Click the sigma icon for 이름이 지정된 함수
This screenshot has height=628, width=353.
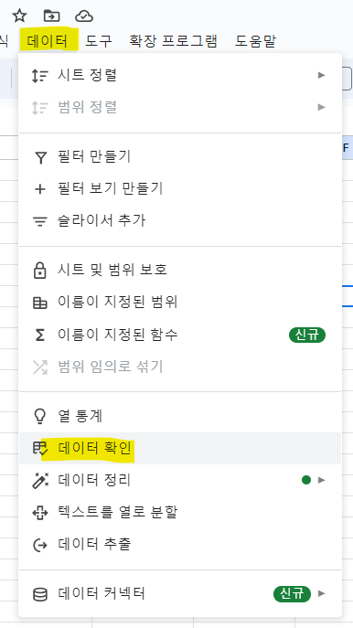click(x=39, y=335)
